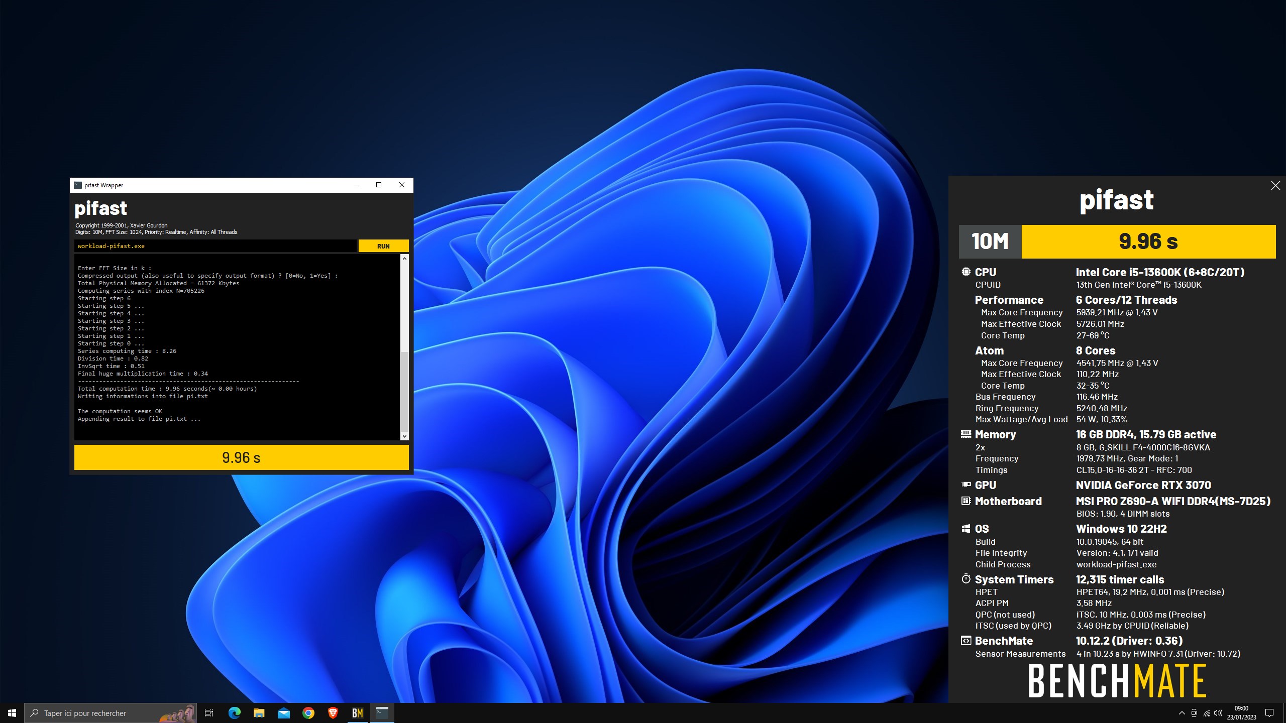Click the CL15.0-16-16-36 2T timings value
The height and width of the screenshot is (723, 1286).
coord(1134,470)
